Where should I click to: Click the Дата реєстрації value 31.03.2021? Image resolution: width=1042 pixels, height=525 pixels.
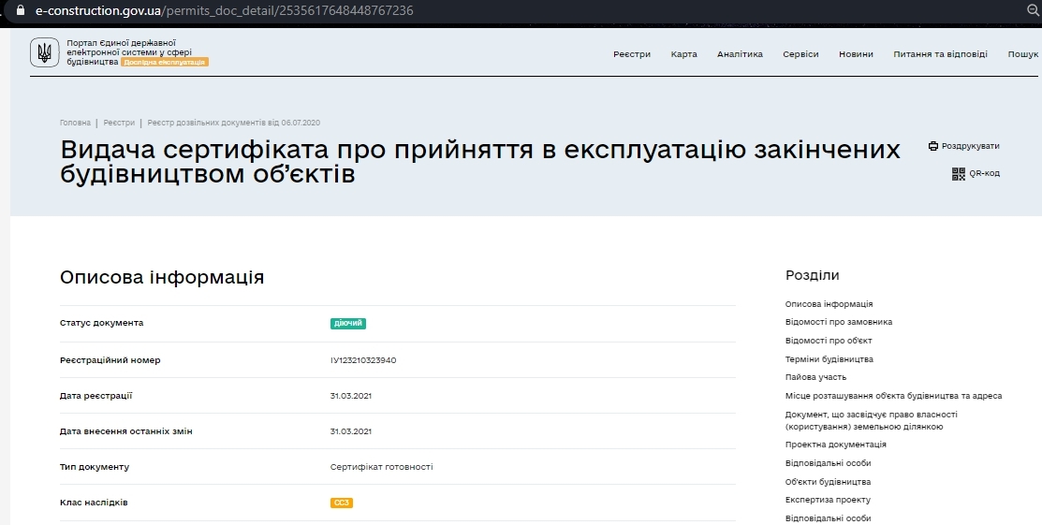coord(351,396)
